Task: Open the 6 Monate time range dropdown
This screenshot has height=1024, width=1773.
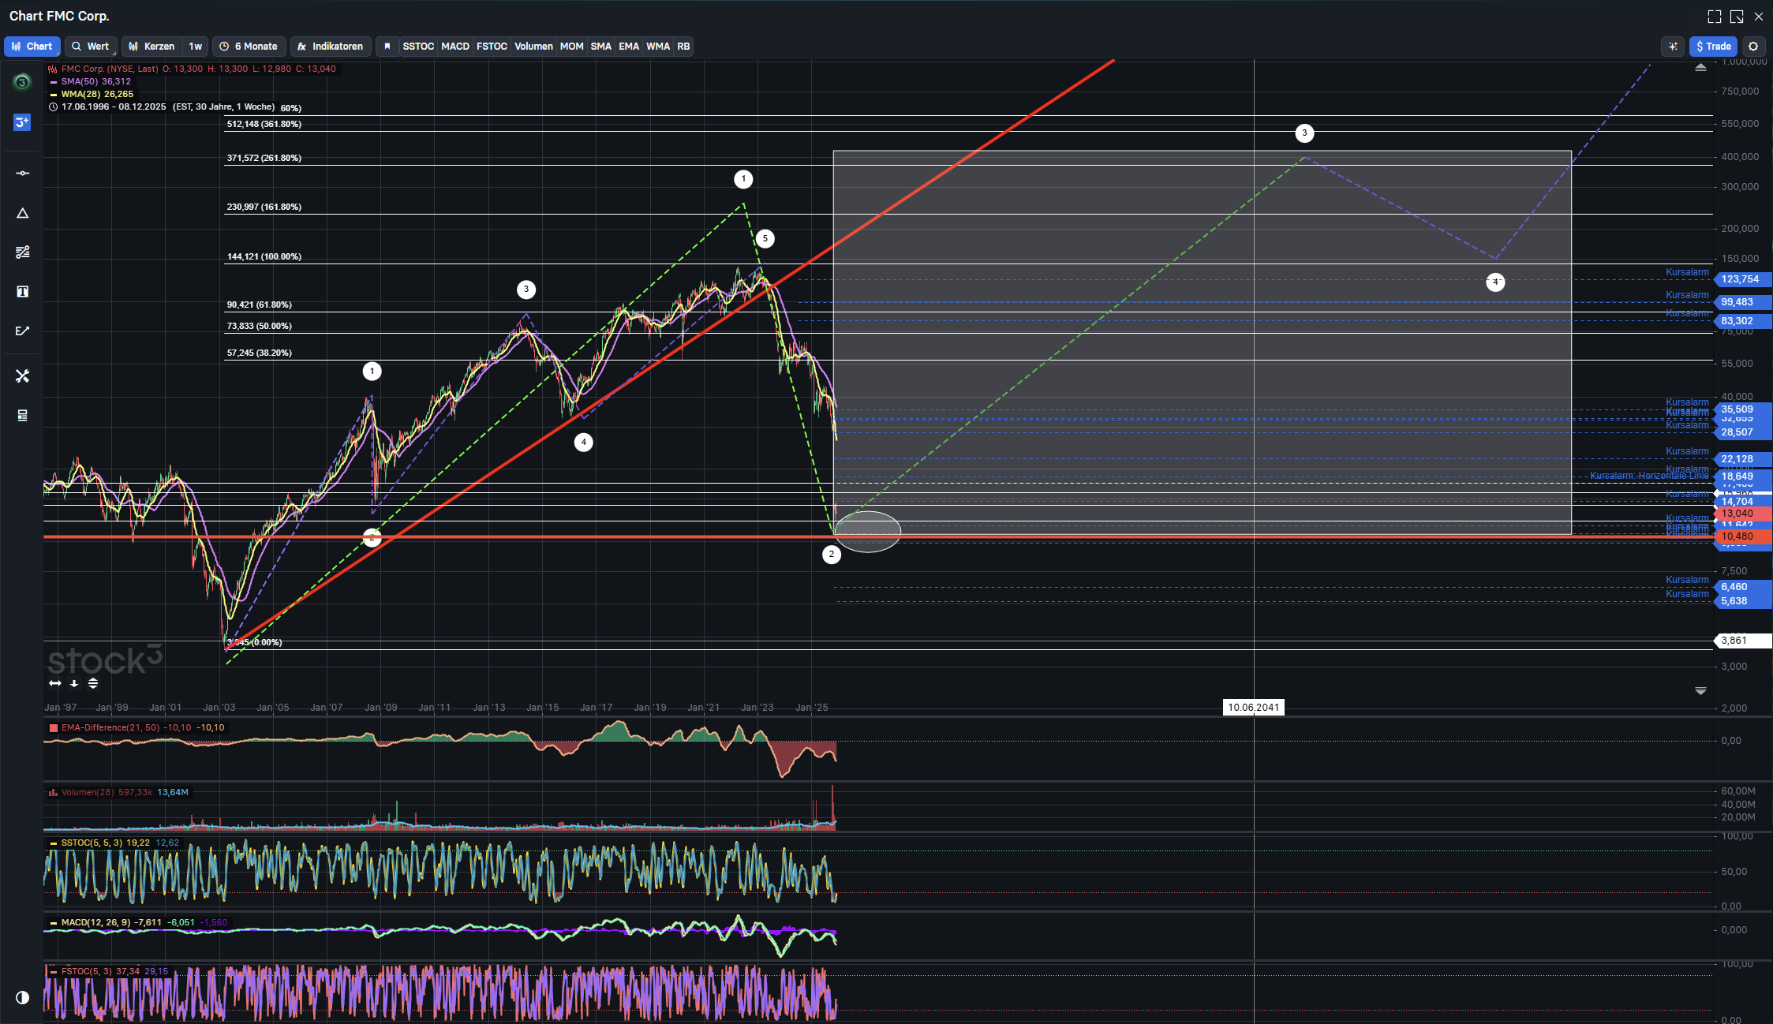Action: (x=249, y=47)
